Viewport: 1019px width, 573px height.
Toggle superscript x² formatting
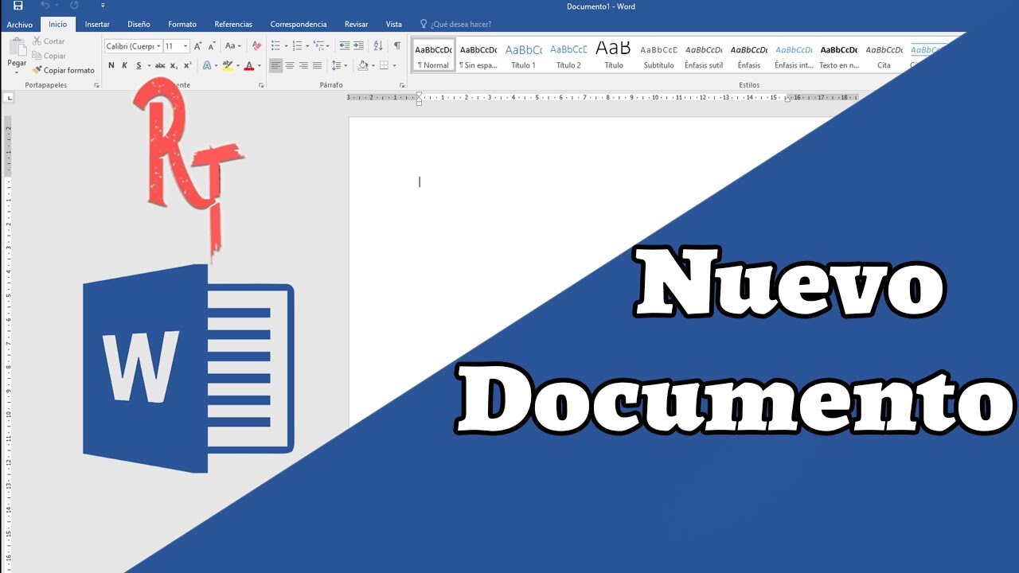(187, 65)
